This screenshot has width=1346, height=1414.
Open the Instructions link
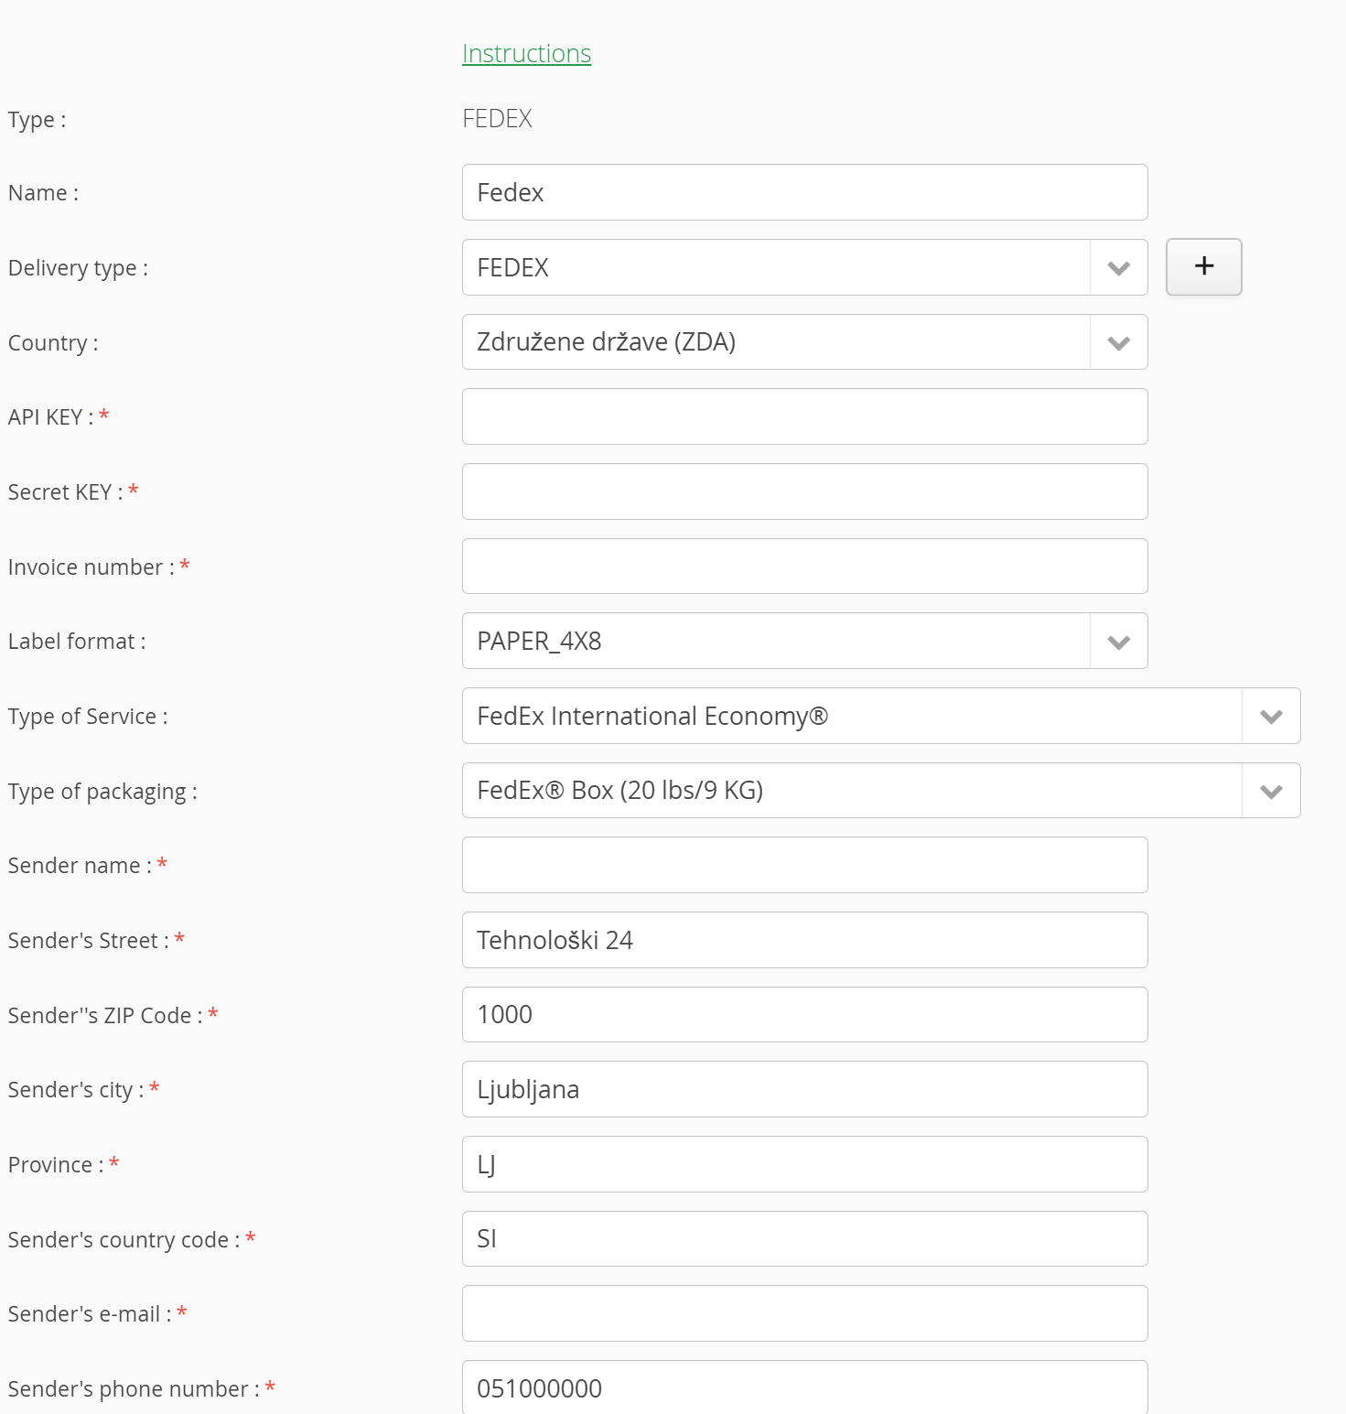[526, 54]
